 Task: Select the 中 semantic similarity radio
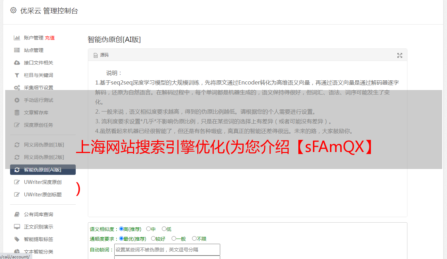tap(148, 229)
